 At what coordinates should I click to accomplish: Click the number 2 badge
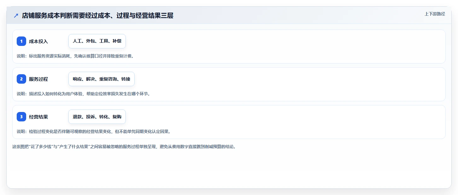tap(21, 79)
